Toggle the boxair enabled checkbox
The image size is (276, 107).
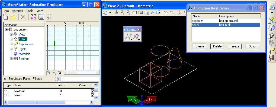(x=92, y=95)
